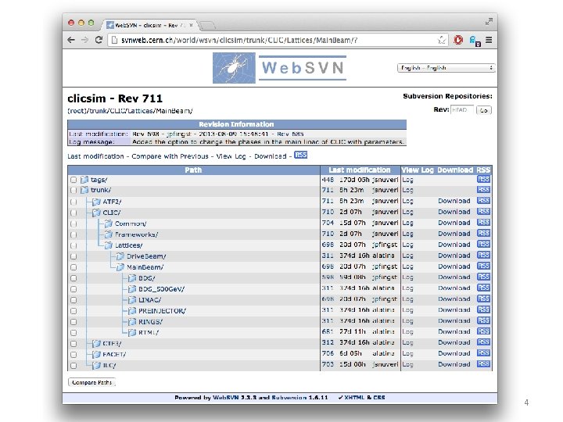Image resolution: width=563 pixels, height=422 pixels.
Task: Check the FACET/ checkbox
Action: 74,355
